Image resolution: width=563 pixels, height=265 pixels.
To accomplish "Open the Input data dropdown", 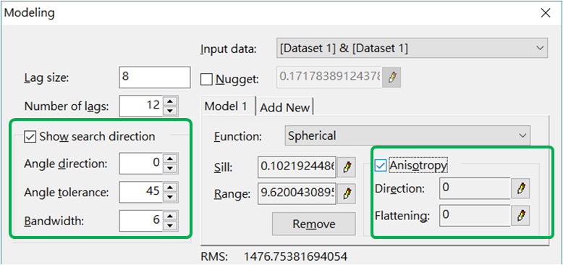I will pos(412,48).
